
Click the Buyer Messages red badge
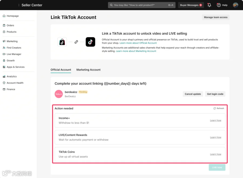coord(201,5)
